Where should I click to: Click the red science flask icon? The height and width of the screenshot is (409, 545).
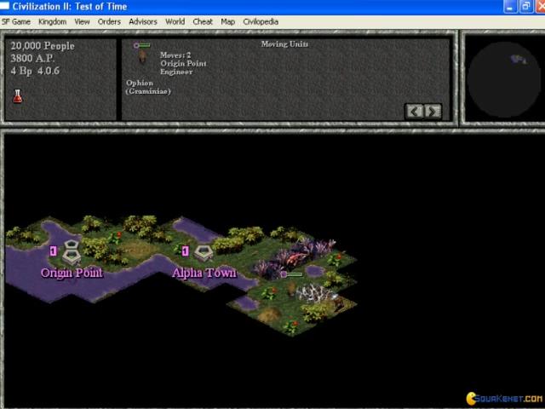[17, 96]
